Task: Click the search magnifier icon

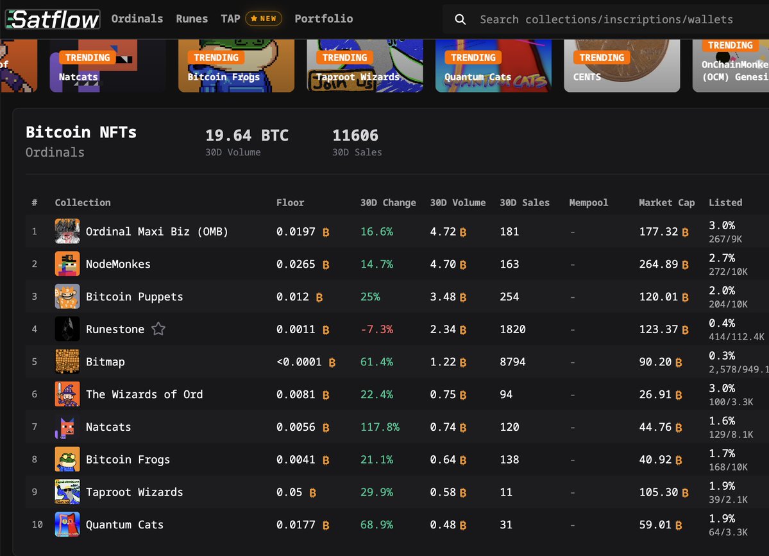Action: 460,19
